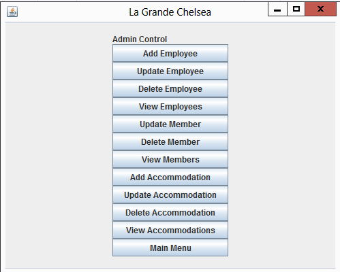340x272 pixels.
Task: Select the Delete Accommodation button
Action: (x=170, y=212)
